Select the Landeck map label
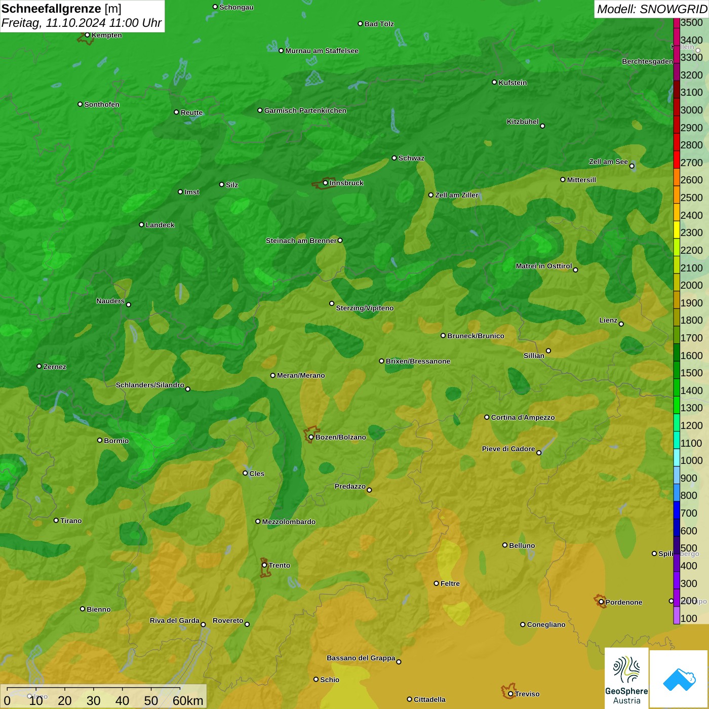The image size is (709, 709). click(160, 225)
